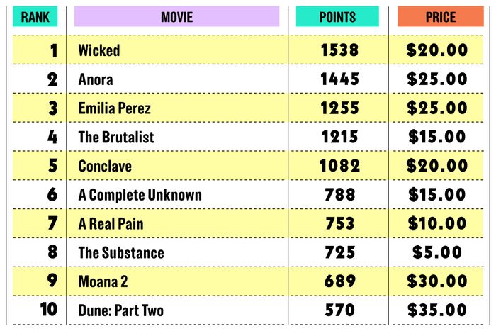
Task: Choose the Conclave row title
Action: tap(105, 166)
